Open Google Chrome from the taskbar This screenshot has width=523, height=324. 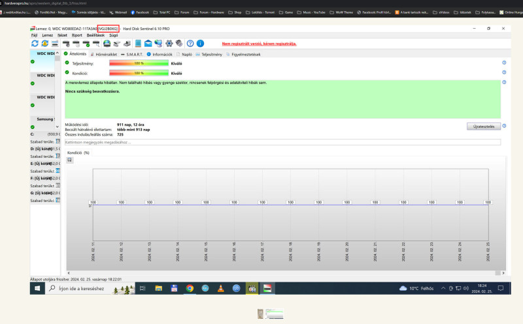(x=190, y=288)
